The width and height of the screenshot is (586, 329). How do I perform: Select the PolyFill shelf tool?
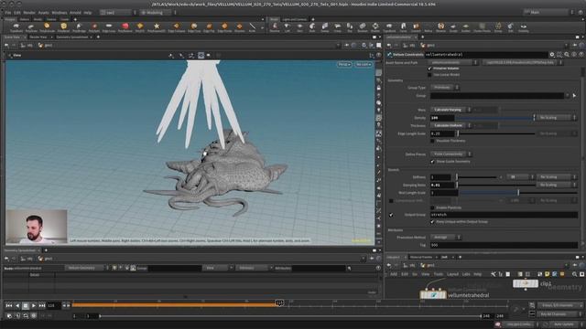140,27
